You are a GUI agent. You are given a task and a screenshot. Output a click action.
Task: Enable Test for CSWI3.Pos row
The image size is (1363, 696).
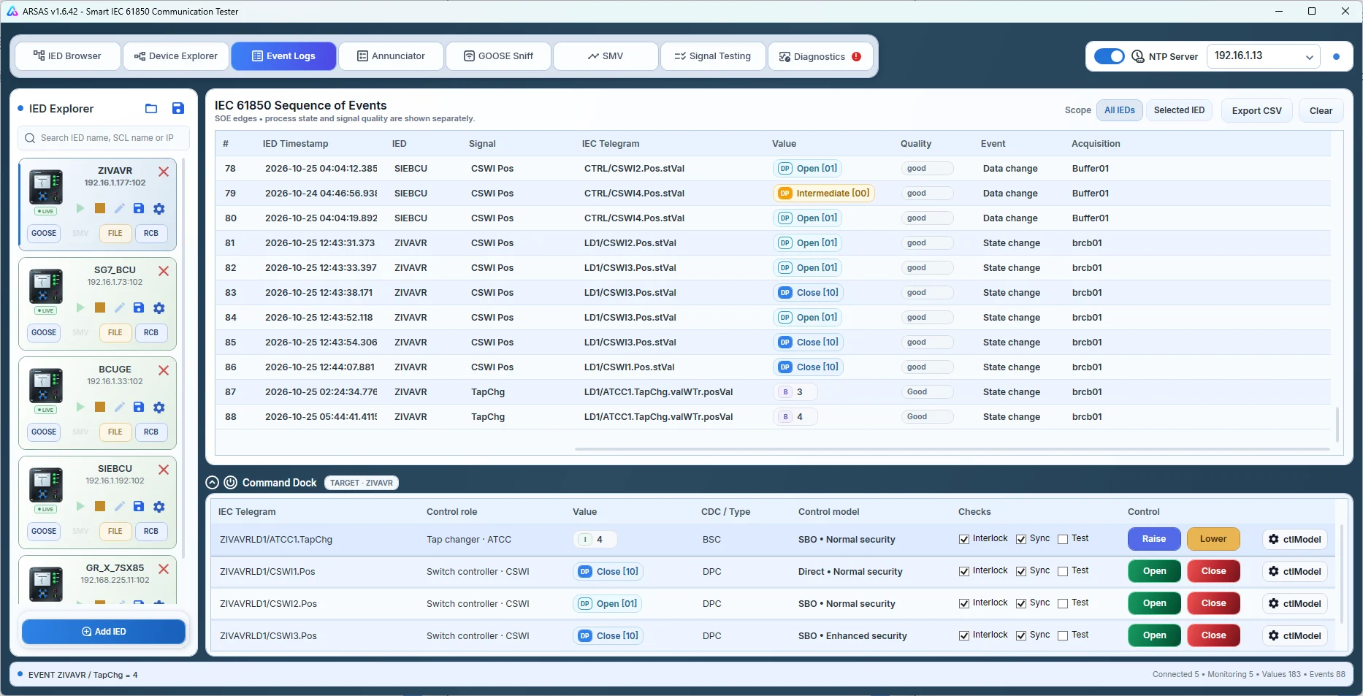(x=1063, y=636)
